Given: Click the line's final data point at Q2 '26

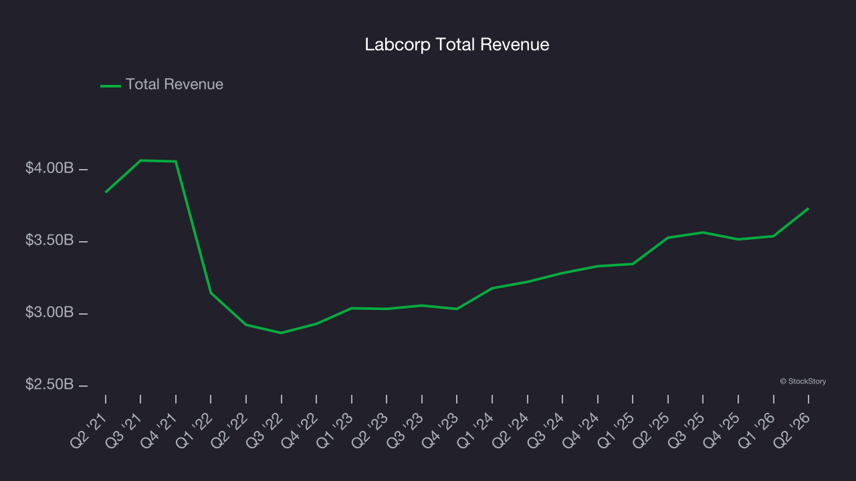Looking at the screenshot, I should [809, 208].
